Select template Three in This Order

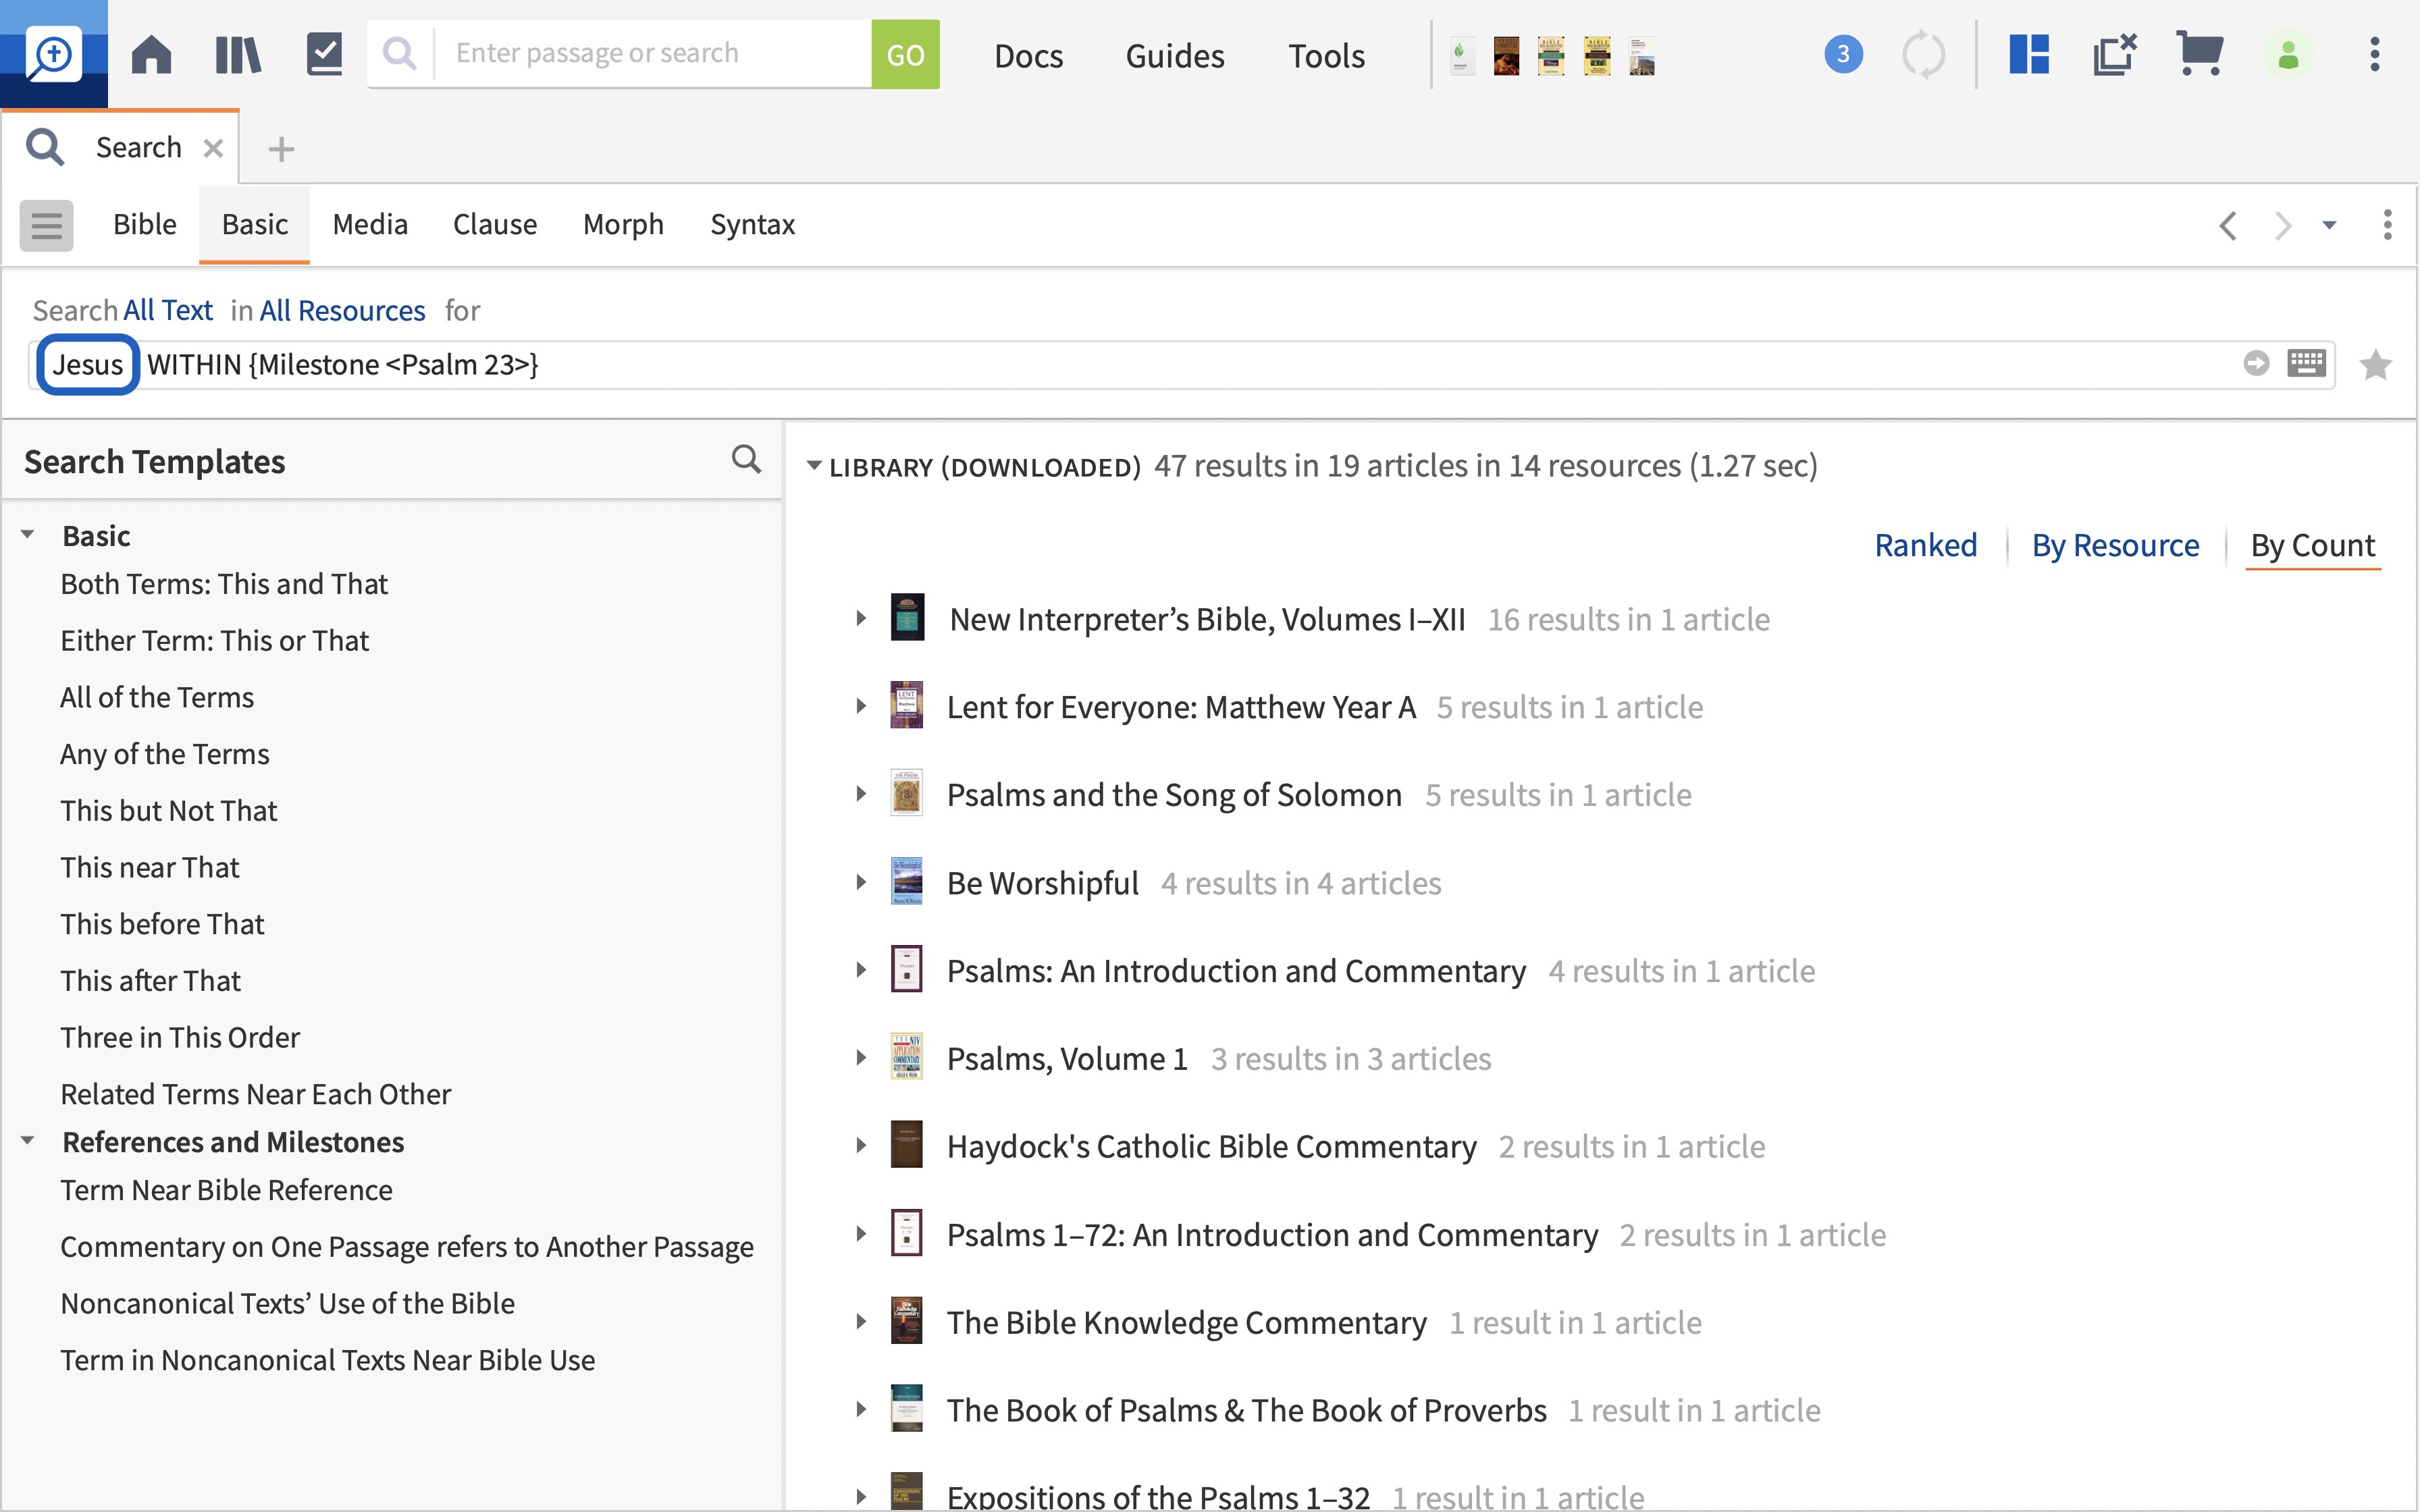click(180, 1038)
